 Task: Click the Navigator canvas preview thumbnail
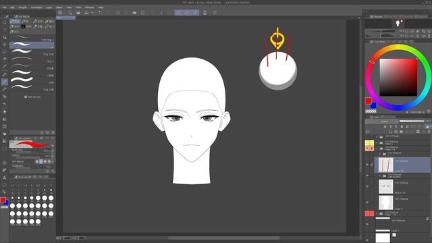399,24
